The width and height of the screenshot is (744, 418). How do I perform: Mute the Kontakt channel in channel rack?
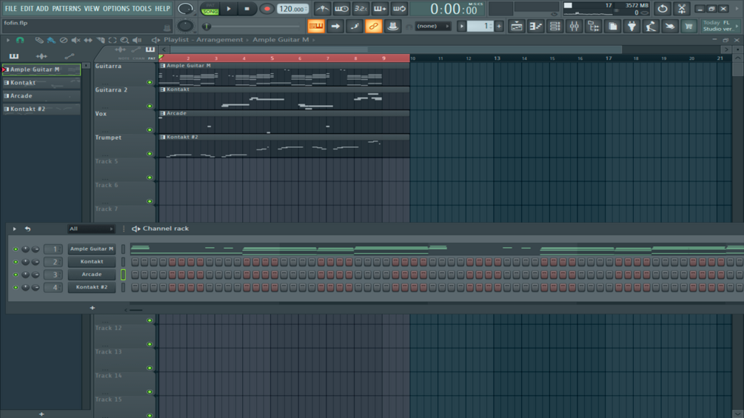(16, 262)
